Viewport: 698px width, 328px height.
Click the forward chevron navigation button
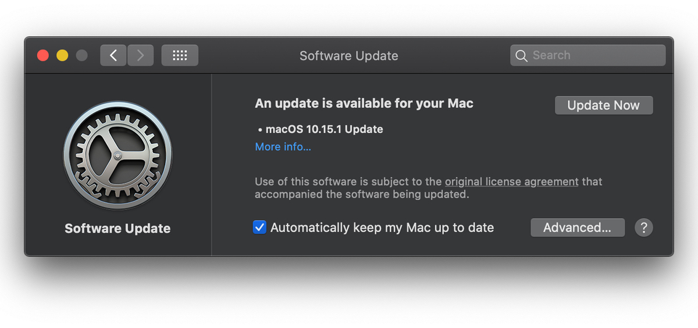pos(140,56)
